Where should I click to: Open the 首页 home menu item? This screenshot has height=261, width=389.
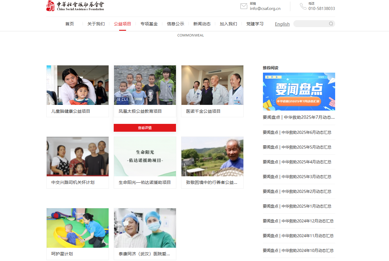pyautogui.click(x=69, y=24)
